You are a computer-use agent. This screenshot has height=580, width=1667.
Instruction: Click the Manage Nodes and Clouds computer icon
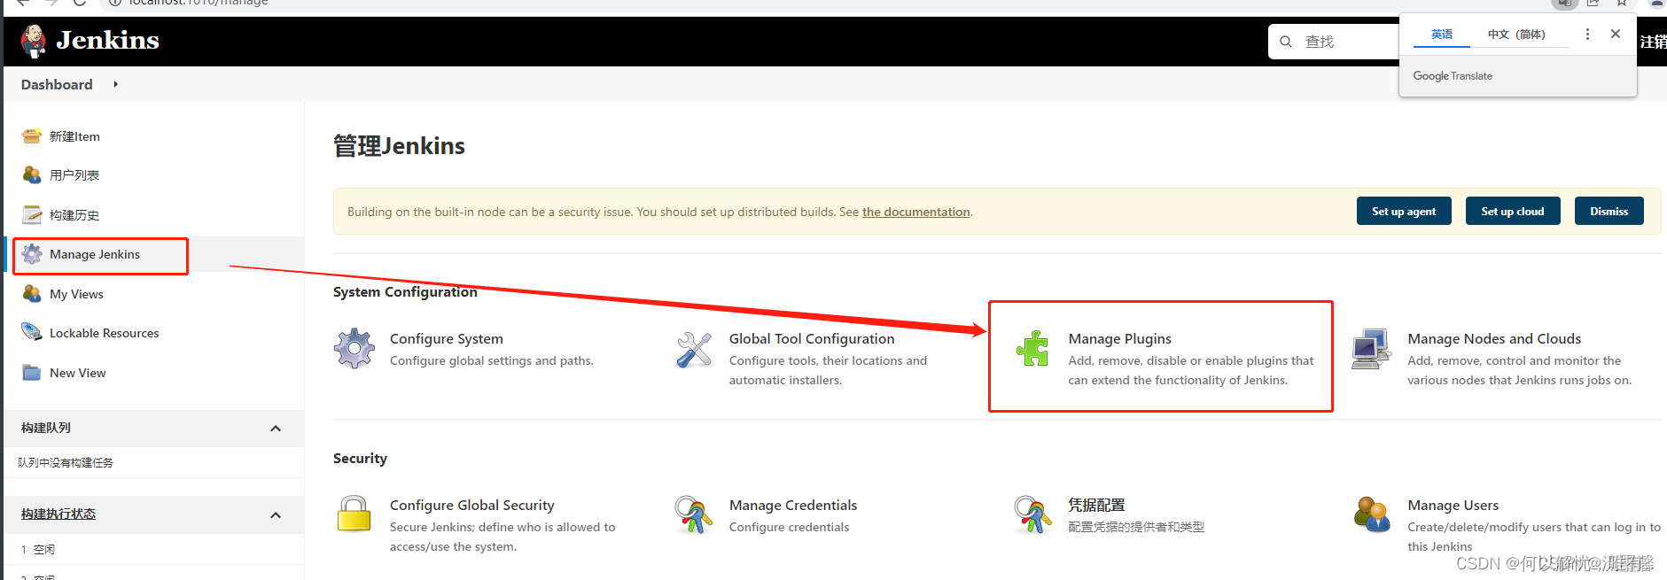tap(1372, 349)
